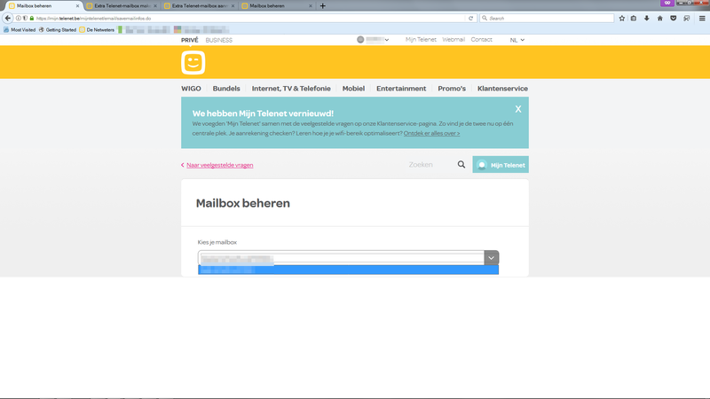Screen dimensions: 710x399
Task: Open the Bundels menu item
Action: [x=226, y=89]
